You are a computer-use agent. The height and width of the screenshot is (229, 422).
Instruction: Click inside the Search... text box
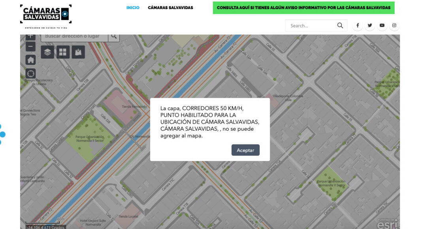coord(311,26)
